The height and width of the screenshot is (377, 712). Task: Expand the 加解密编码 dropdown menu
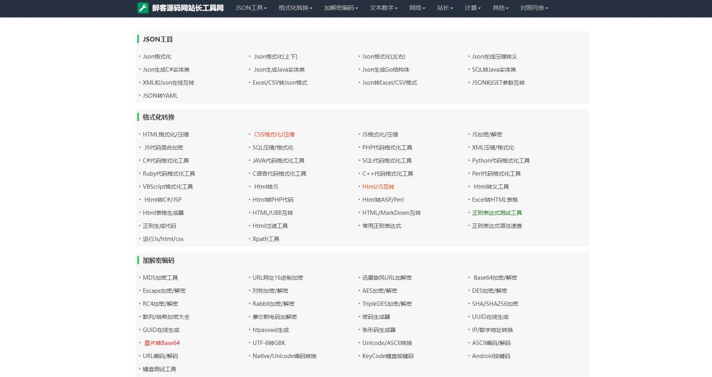tap(341, 8)
